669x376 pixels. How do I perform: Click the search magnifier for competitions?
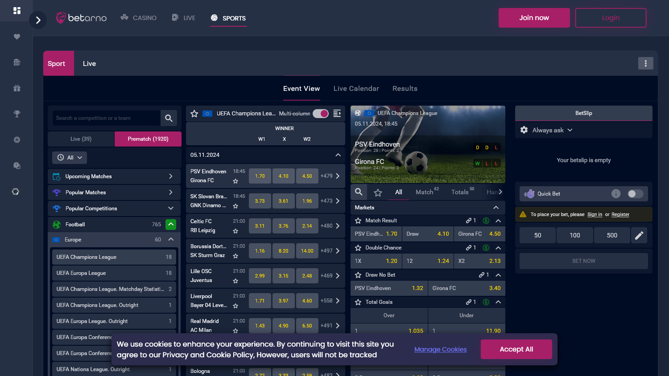[169, 118]
